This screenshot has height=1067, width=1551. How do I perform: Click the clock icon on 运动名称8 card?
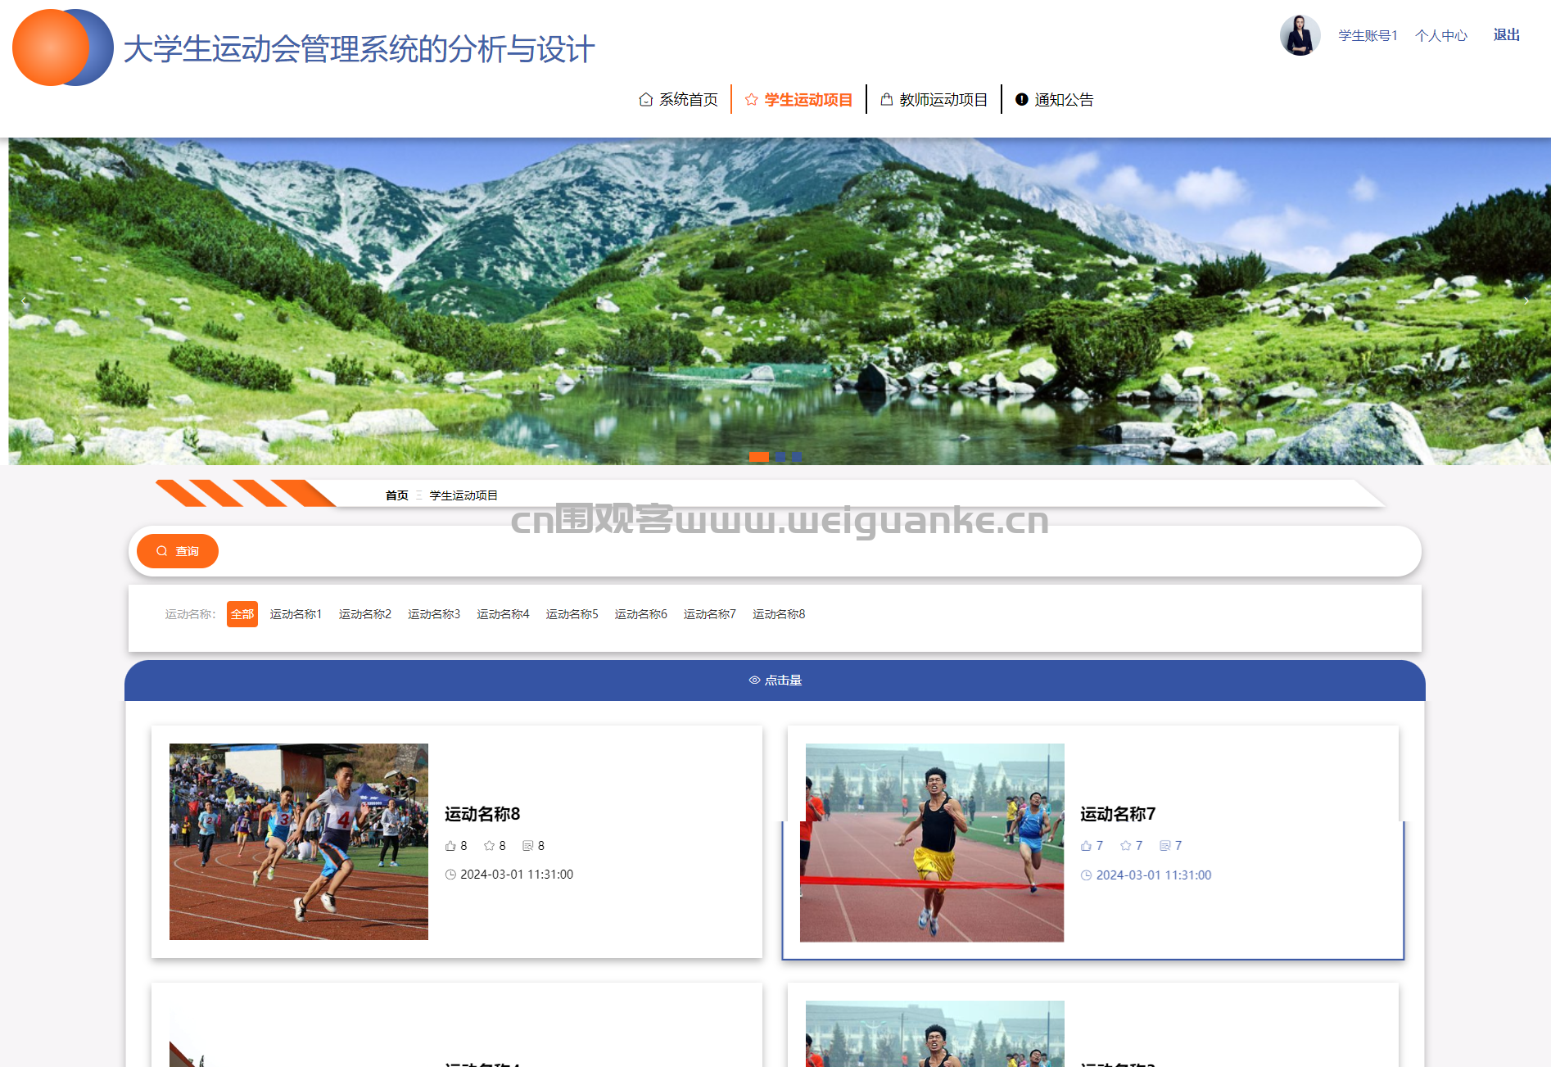(x=450, y=875)
